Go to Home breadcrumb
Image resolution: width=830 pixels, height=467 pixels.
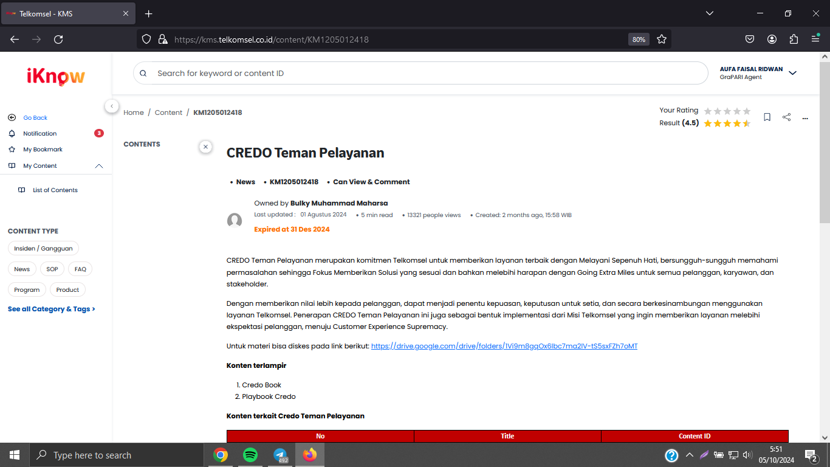(x=134, y=112)
